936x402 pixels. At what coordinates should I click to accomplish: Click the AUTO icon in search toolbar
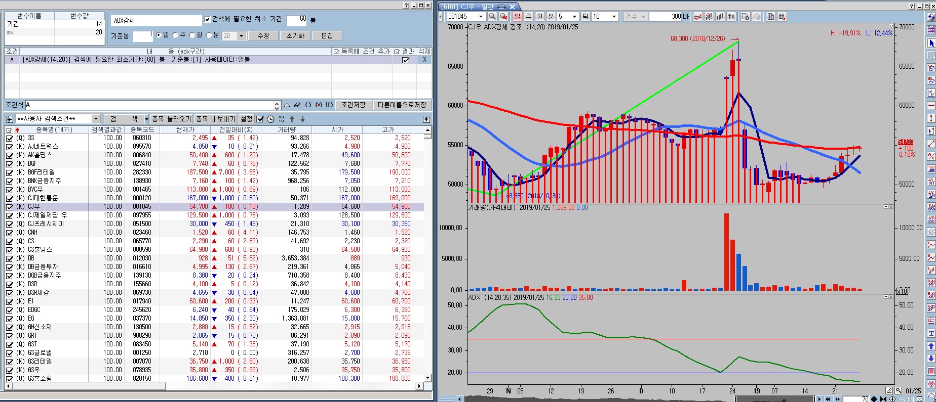click(x=281, y=119)
